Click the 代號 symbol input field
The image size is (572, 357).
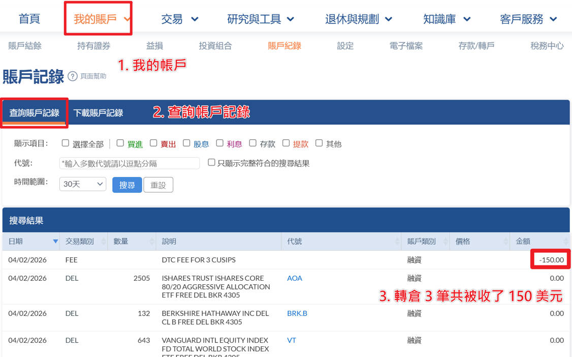click(x=130, y=163)
